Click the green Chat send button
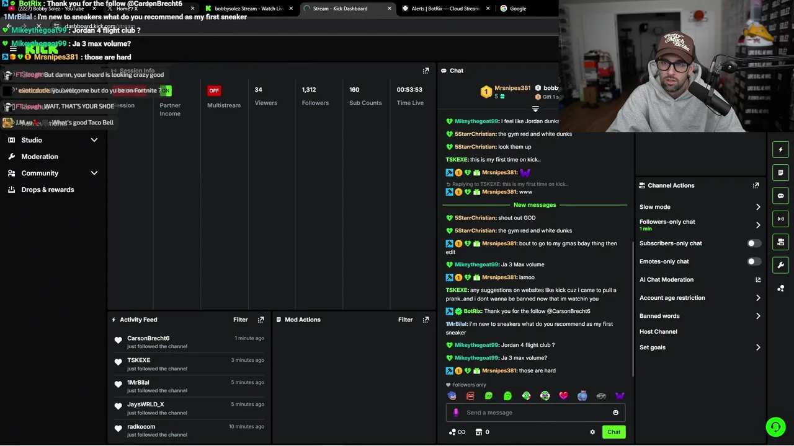This screenshot has width=794, height=446. coord(613,432)
